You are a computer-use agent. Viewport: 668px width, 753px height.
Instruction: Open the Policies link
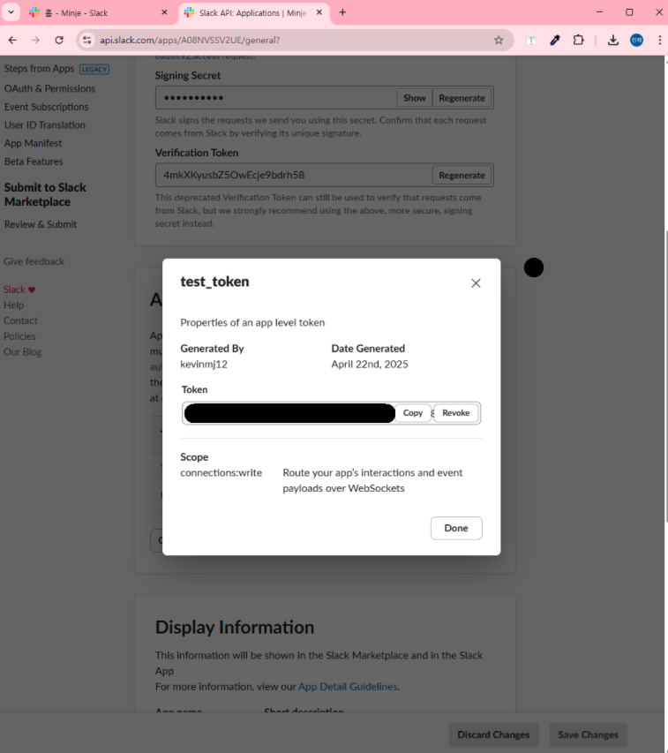click(19, 336)
